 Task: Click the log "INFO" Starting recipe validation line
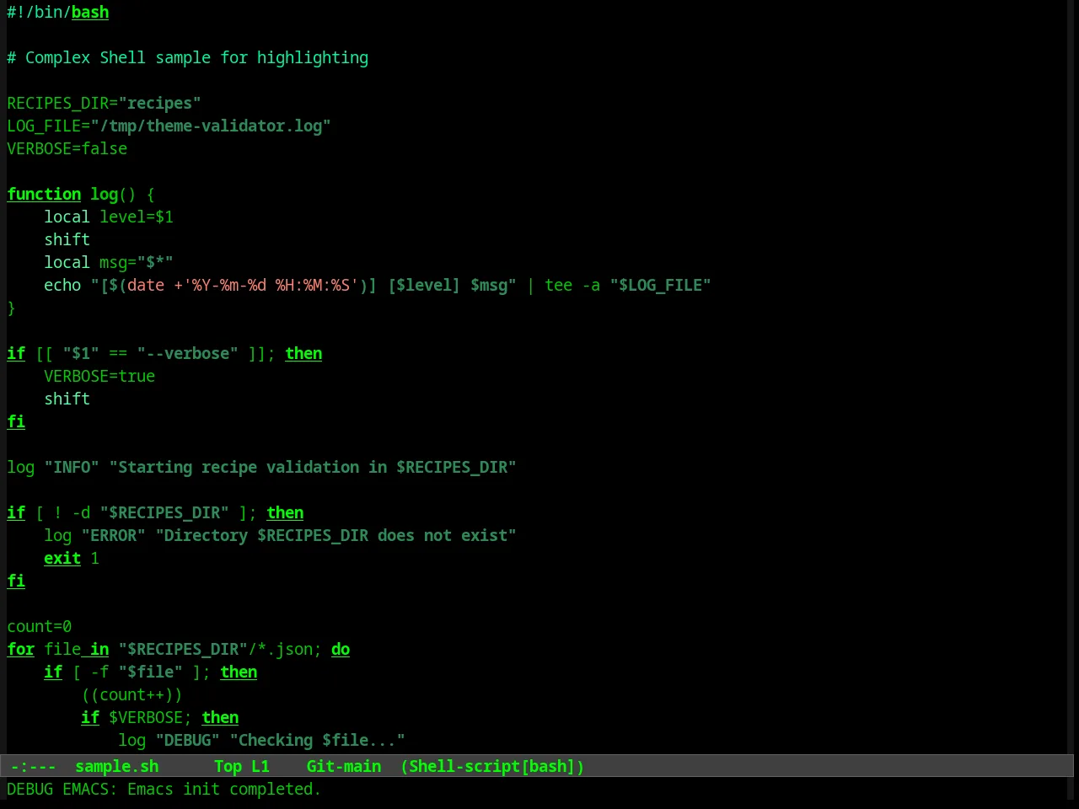(x=261, y=467)
